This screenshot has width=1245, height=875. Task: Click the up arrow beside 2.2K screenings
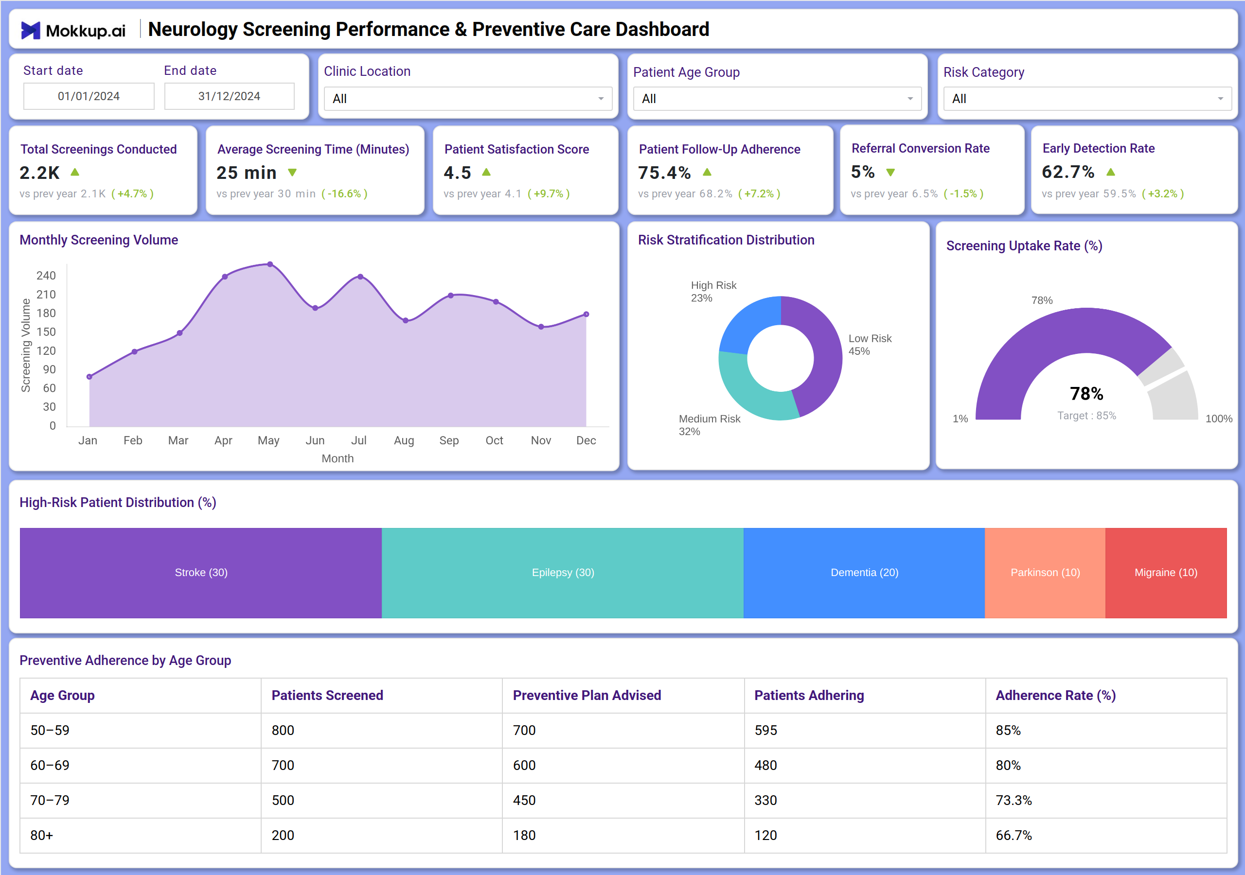coord(75,173)
